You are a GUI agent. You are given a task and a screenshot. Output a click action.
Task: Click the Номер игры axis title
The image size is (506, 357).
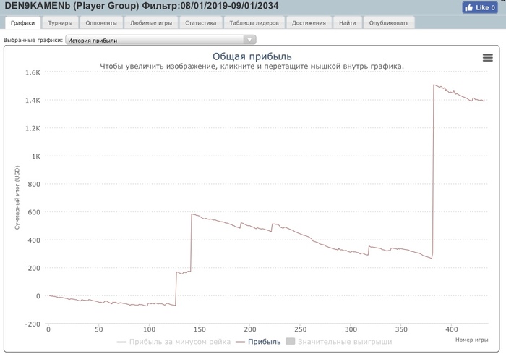coord(472,340)
